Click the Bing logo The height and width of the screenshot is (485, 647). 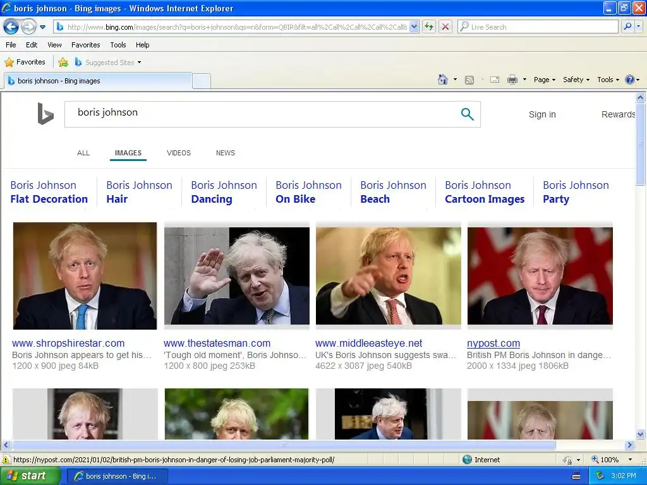[x=45, y=114]
